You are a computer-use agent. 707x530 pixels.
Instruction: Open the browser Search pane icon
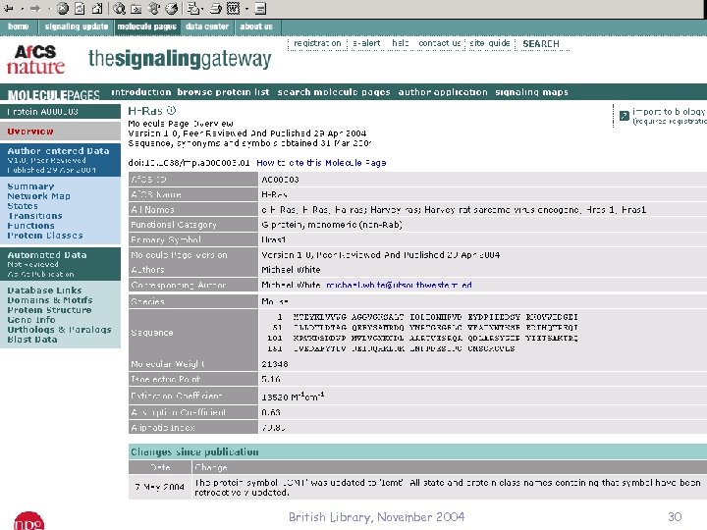(120, 8)
